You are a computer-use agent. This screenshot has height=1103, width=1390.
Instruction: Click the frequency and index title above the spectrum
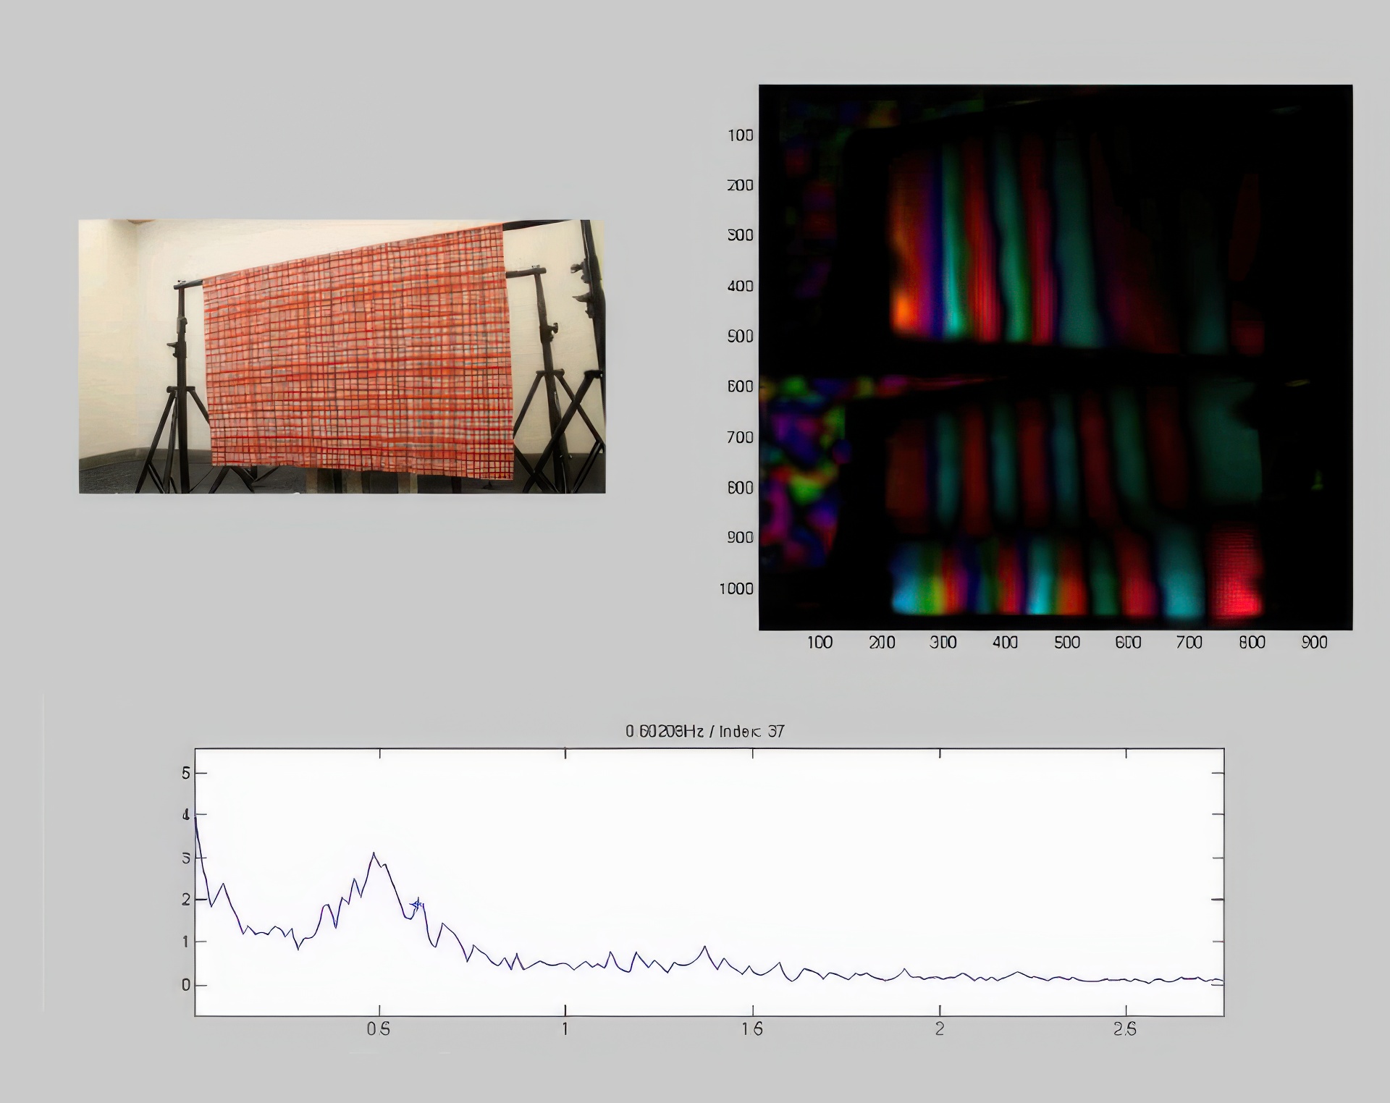(704, 731)
